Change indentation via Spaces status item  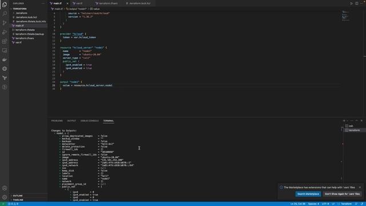tap(313, 204)
